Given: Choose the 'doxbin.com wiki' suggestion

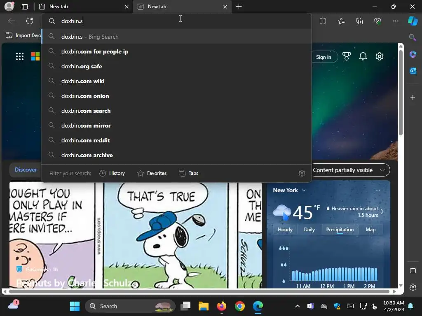Looking at the screenshot, I should click(x=176, y=81).
